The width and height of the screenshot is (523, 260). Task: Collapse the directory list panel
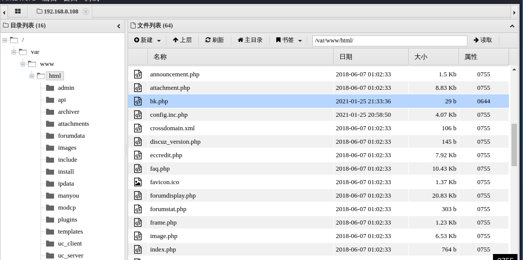(119, 26)
